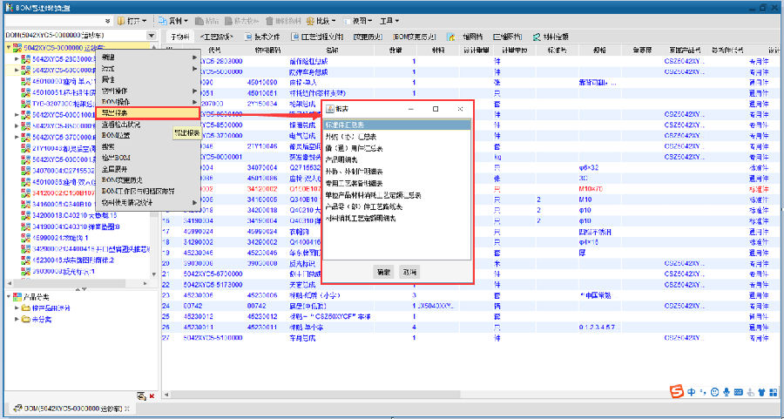Click the keyboard icon in IME bar

(738, 391)
